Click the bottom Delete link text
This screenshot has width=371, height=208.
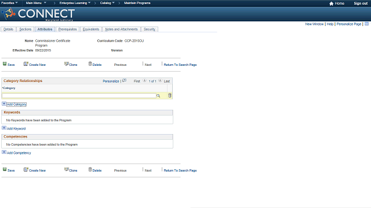coord(97,170)
